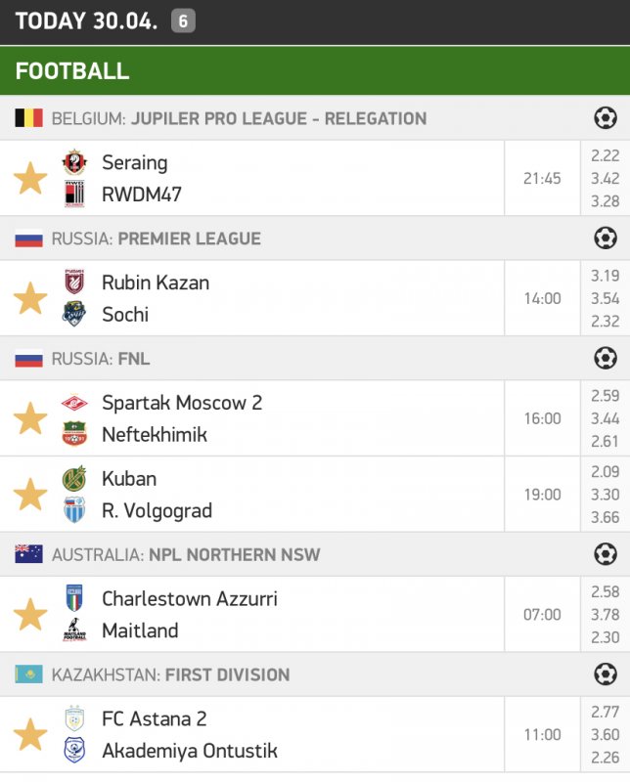The width and height of the screenshot is (630, 782).
Task: Click the Australia flag icon
Action: coord(29,554)
